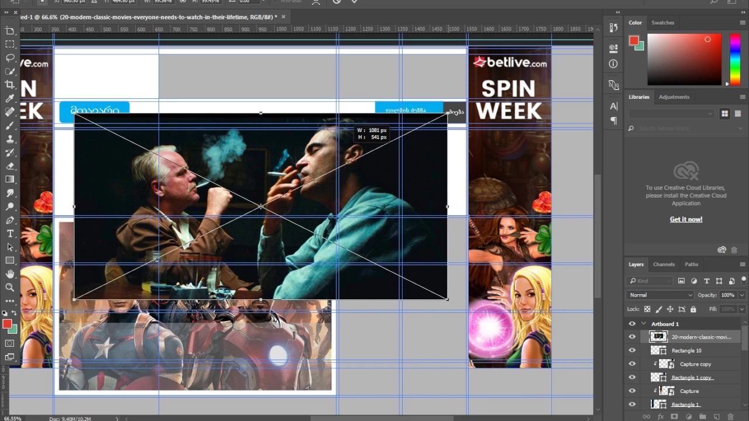Collapse the Artboard 1 group chevron
749x421 pixels.
click(x=644, y=324)
